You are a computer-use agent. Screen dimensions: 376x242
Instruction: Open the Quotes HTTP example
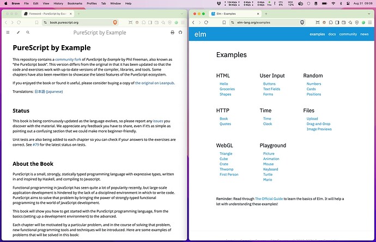(225, 124)
